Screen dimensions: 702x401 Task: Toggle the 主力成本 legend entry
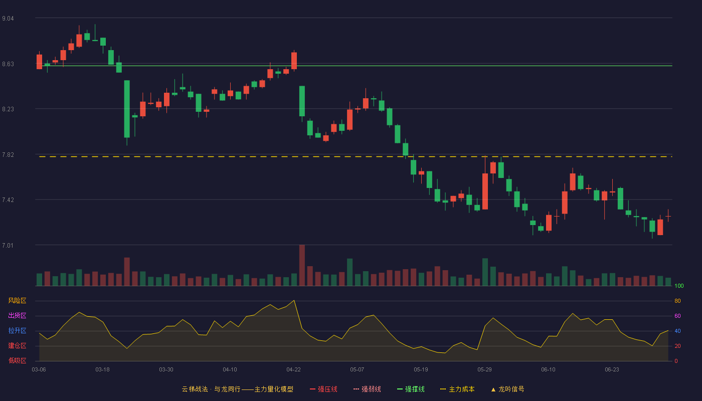[457, 389]
